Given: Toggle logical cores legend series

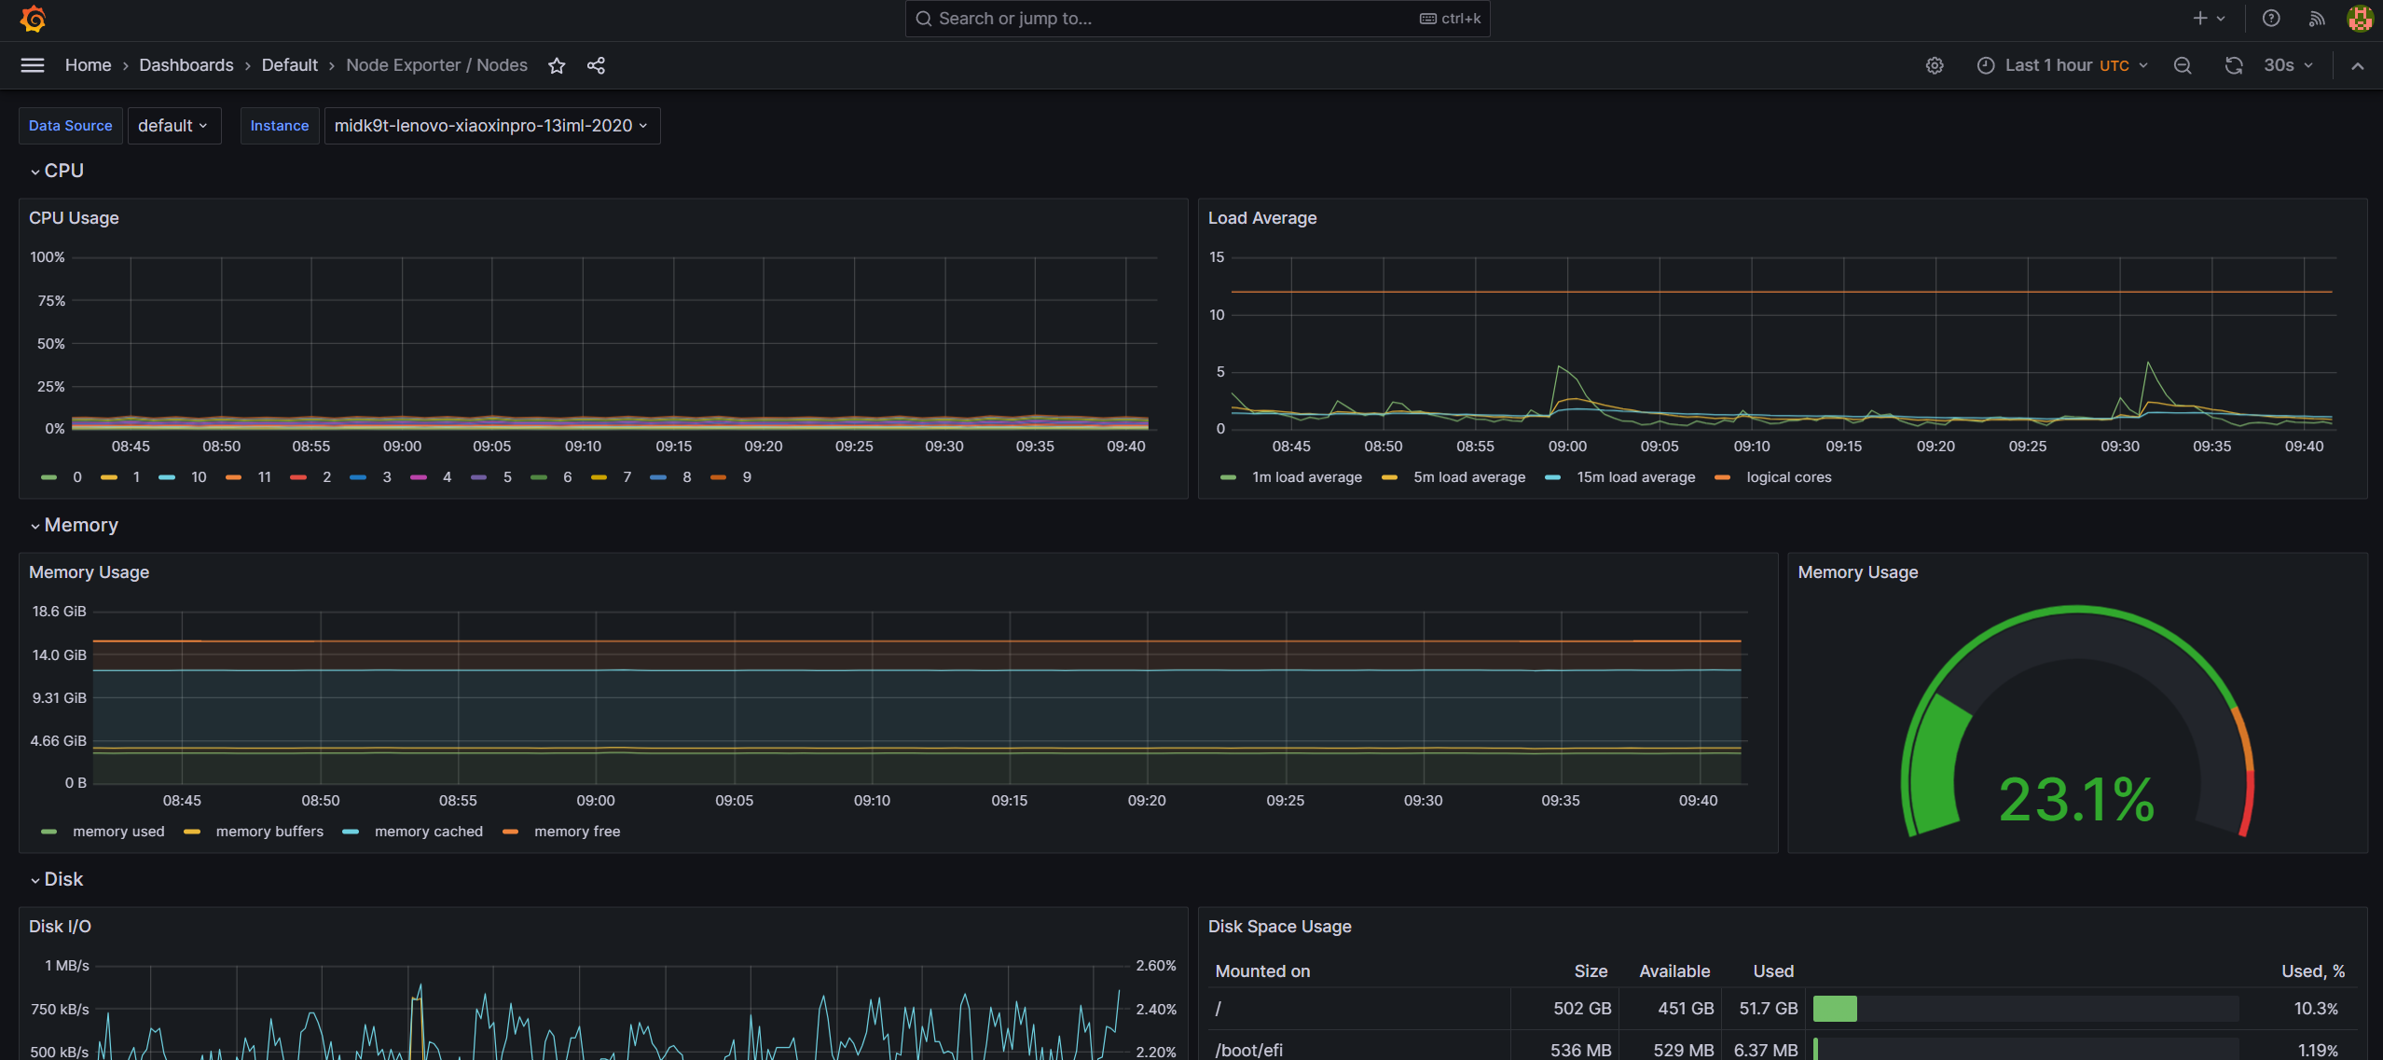Looking at the screenshot, I should [x=1787, y=477].
